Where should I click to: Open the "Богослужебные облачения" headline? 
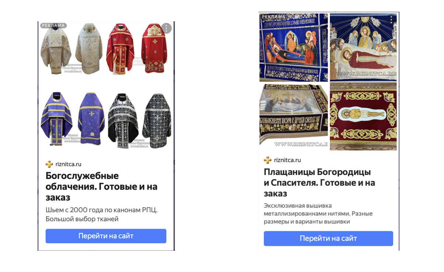102,186
